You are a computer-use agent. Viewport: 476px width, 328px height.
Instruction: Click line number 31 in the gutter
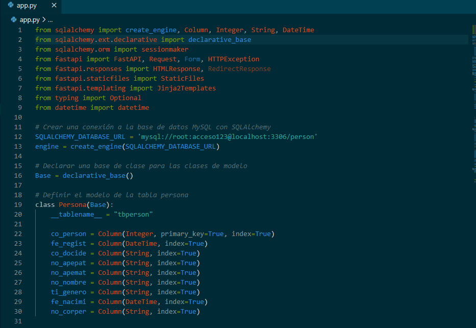(x=19, y=321)
